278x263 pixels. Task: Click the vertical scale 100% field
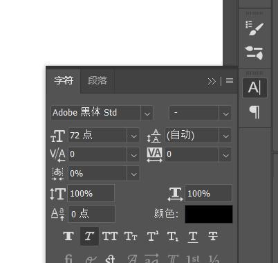(x=91, y=193)
